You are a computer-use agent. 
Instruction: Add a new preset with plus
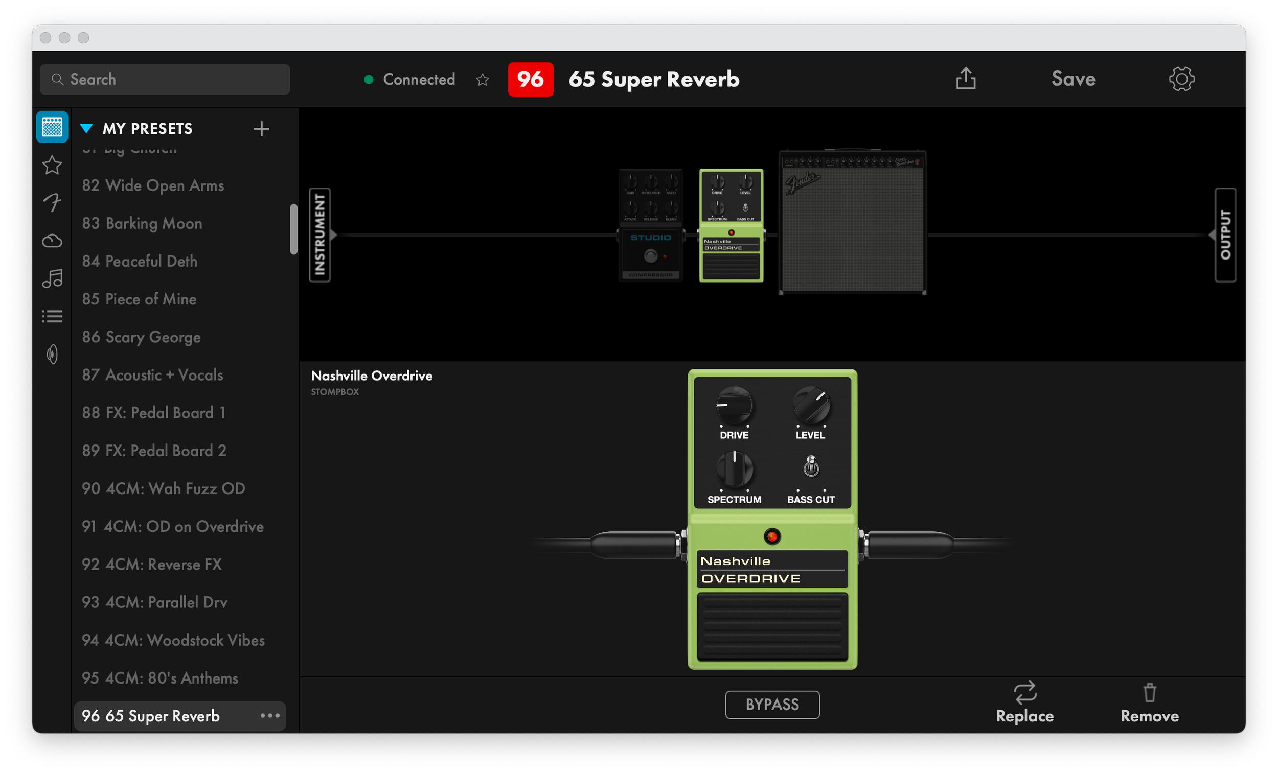click(x=261, y=129)
